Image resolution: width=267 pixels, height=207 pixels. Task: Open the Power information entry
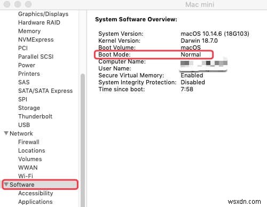(27, 65)
